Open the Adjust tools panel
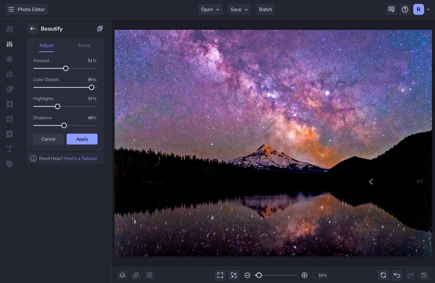 click(x=9, y=44)
